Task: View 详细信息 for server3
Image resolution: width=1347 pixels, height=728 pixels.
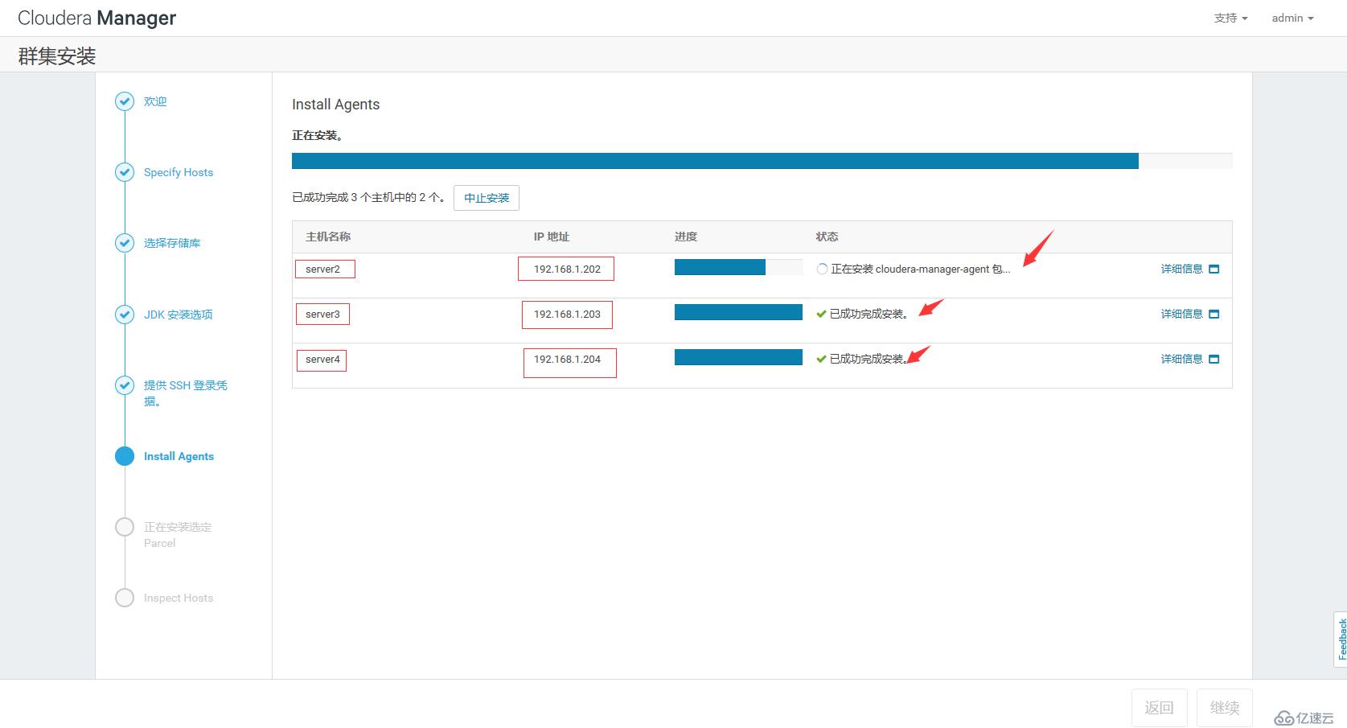Action: [x=1182, y=315]
